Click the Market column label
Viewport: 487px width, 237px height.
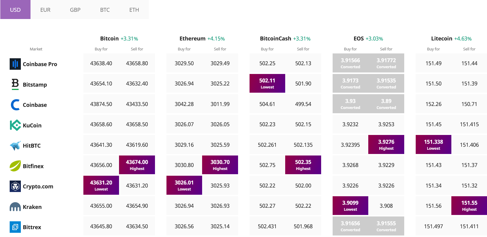click(x=36, y=49)
